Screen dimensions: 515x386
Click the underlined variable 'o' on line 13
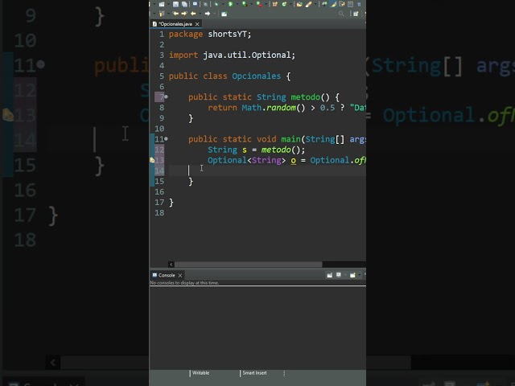coord(293,161)
